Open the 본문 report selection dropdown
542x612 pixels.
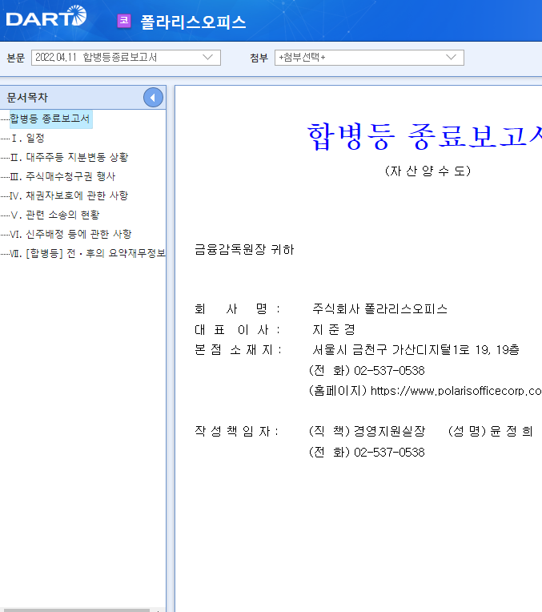pos(126,58)
